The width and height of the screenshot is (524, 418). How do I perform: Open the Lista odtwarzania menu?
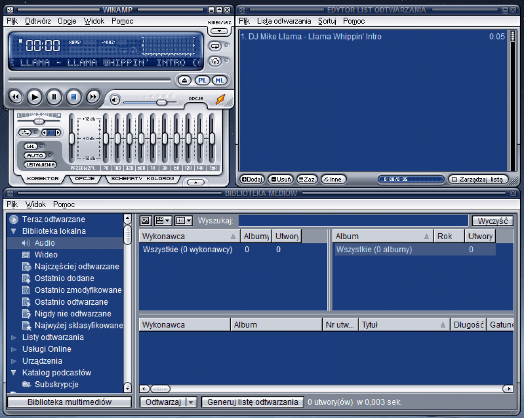tap(284, 21)
